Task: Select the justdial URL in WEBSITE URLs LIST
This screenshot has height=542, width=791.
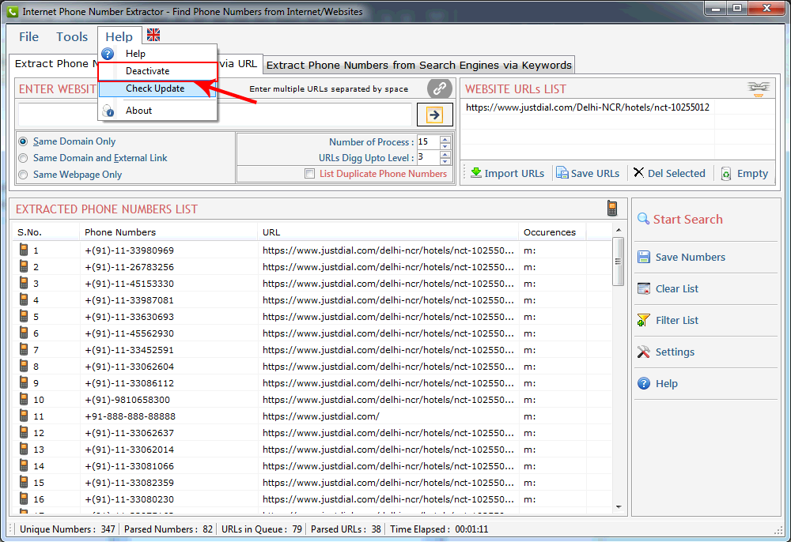Action: coord(587,107)
